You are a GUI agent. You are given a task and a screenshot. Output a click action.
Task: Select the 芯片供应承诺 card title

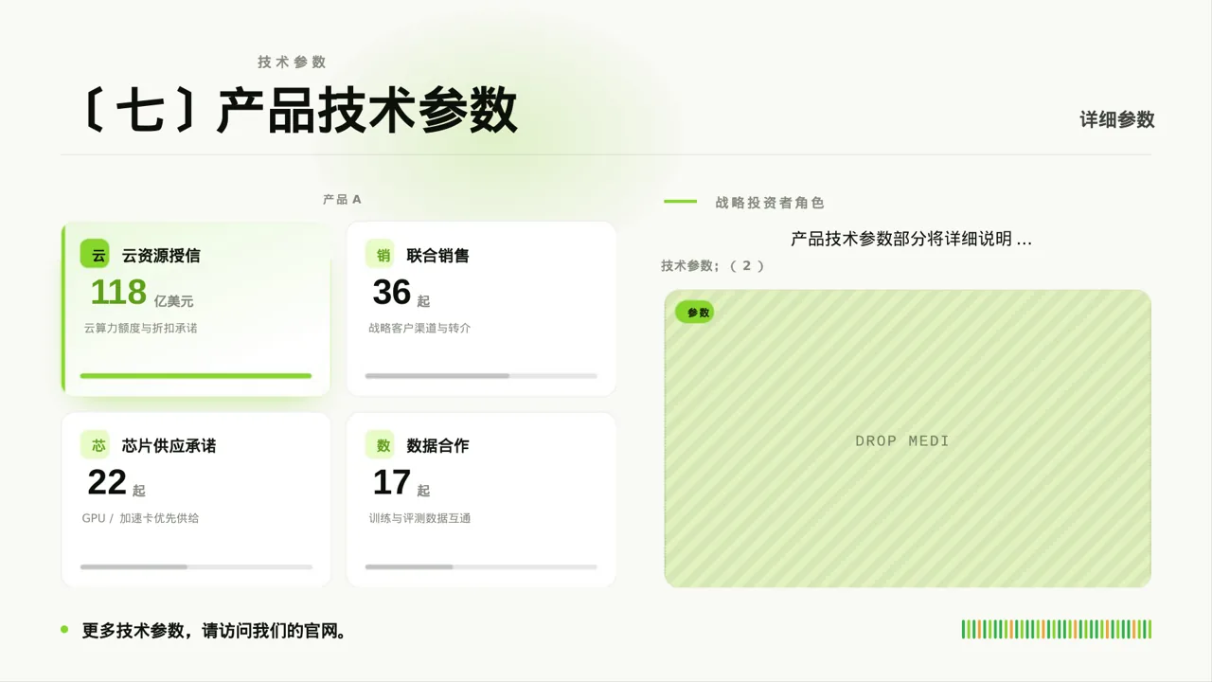point(169,446)
